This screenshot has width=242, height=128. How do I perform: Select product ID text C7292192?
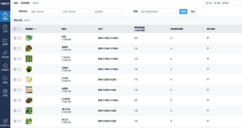point(66,122)
